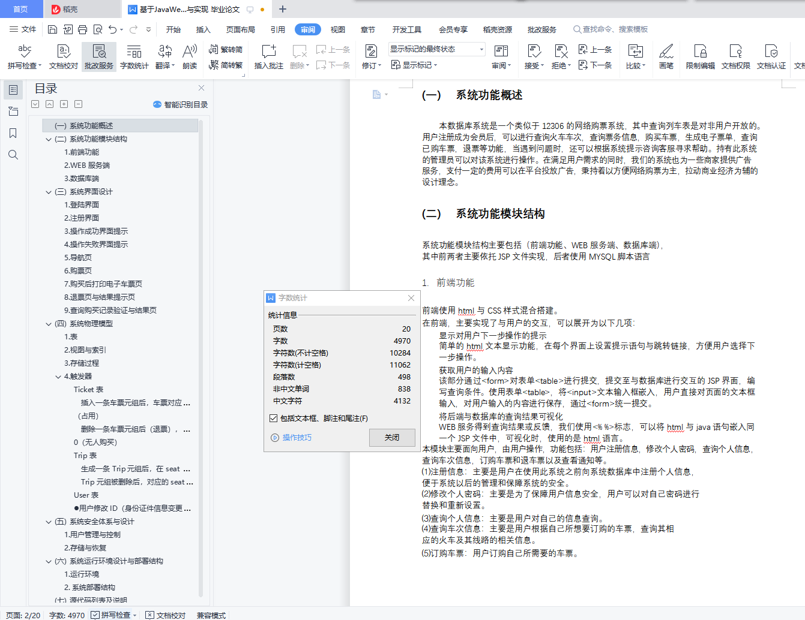805x620 pixels.
Task: Start 朗读 read aloud
Action: click(190, 57)
